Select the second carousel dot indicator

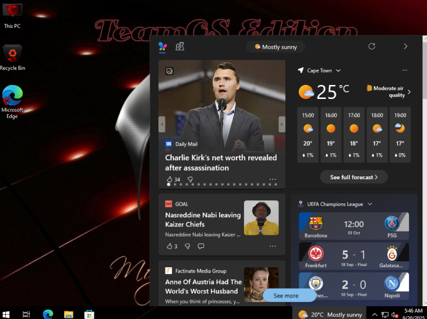click(x=175, y=185)
